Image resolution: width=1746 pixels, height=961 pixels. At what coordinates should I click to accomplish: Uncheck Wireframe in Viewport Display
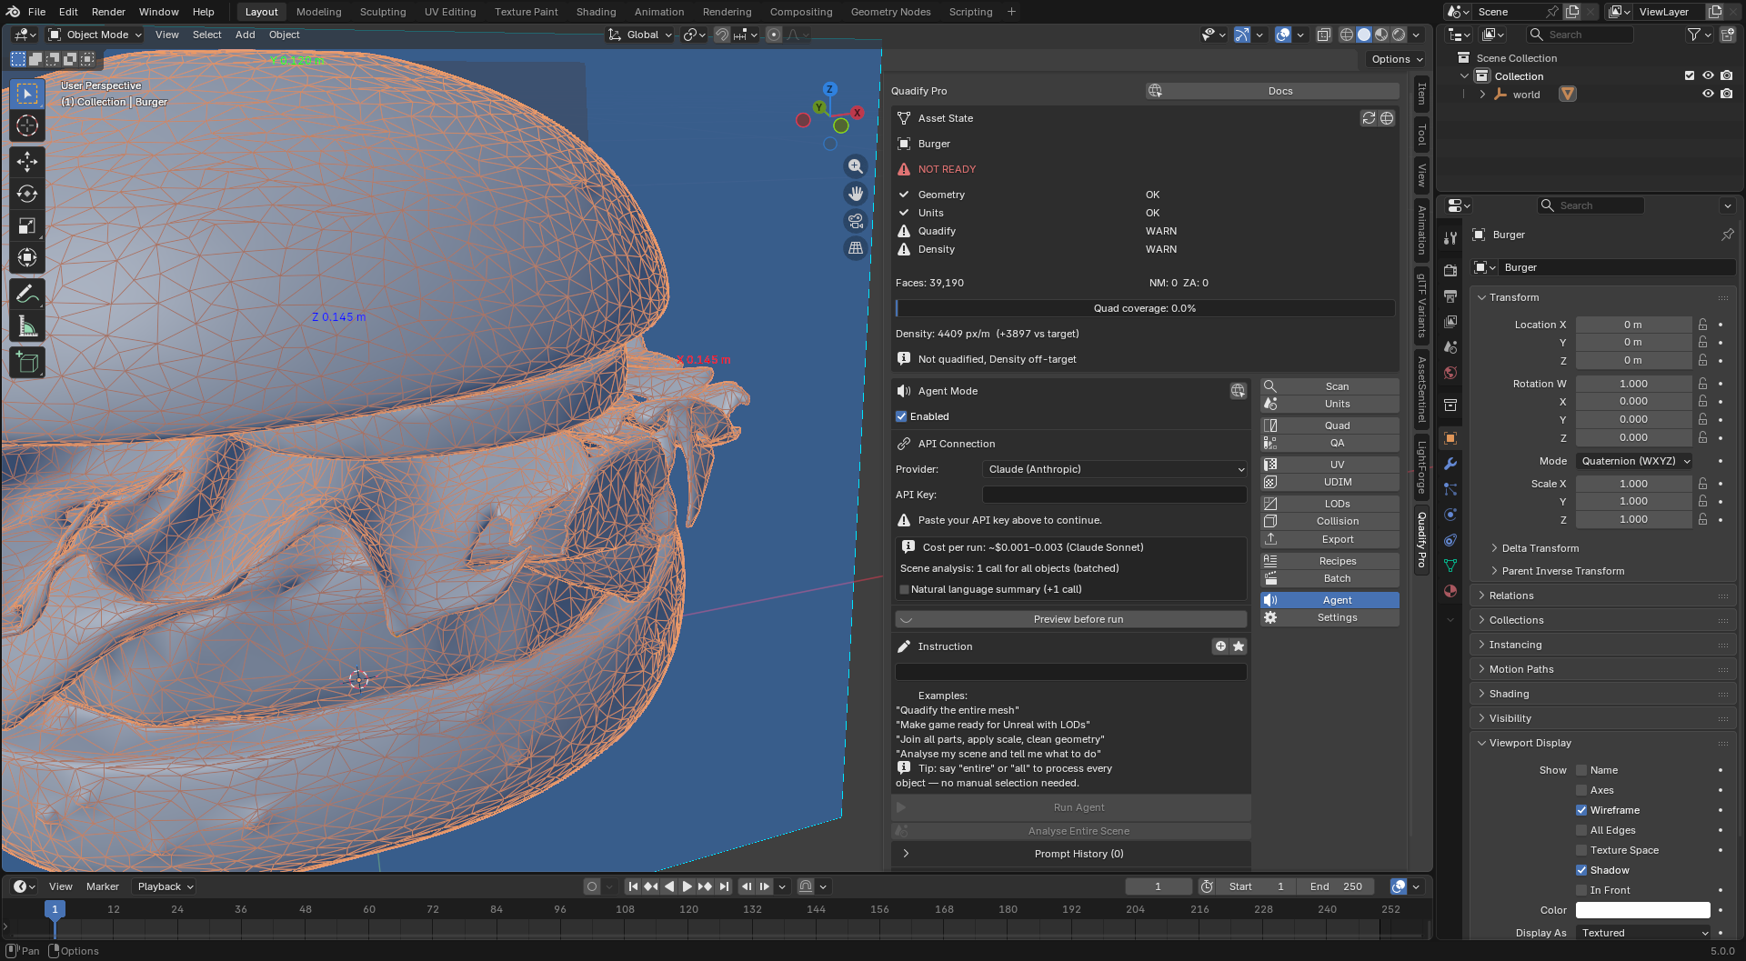tap(1581, 810)
